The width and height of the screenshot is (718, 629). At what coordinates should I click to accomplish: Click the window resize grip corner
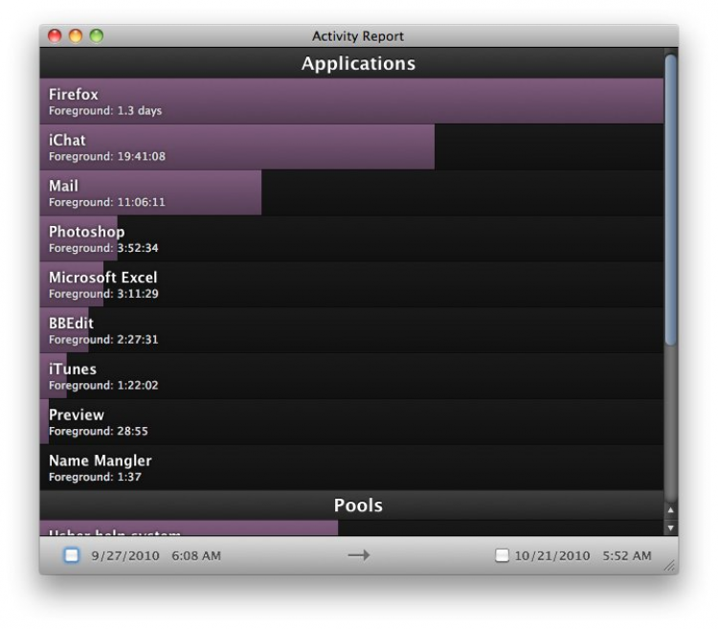pyautogui.click(x=670, y=566)
